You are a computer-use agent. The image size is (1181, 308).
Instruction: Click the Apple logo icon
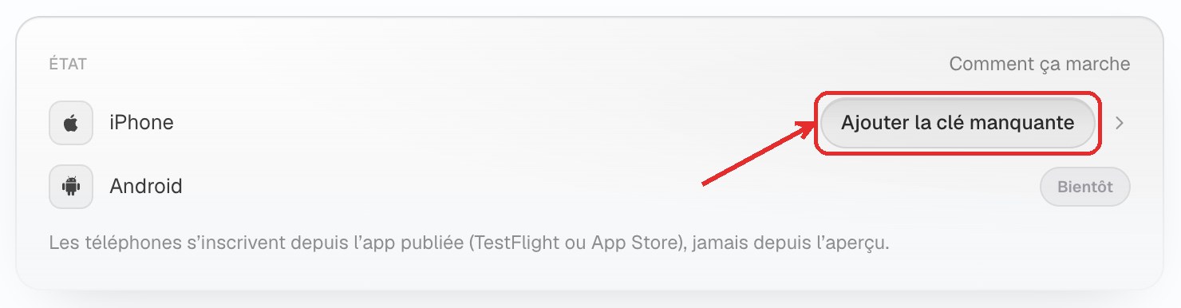(x=71, y=123)
